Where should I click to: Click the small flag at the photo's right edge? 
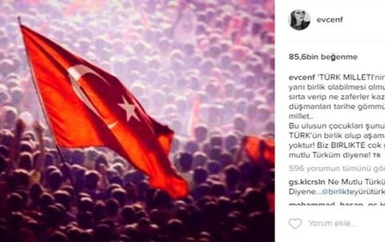coord(259,149)
